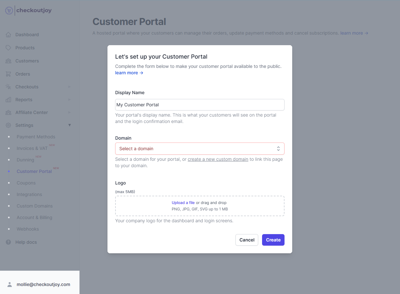Image resolution: width=400 pixels, height=294 pixels.
Task: Collapse the Settings submenu chevron
Action: point(70,125)
